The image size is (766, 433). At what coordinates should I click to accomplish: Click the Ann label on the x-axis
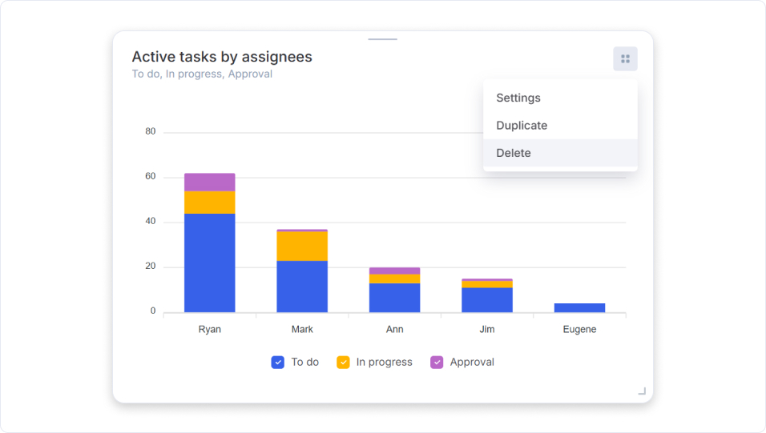(394, 330)
